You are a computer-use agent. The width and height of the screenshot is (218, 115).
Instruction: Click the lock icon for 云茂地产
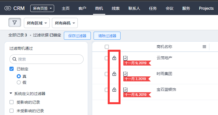[x=114, y=58]
